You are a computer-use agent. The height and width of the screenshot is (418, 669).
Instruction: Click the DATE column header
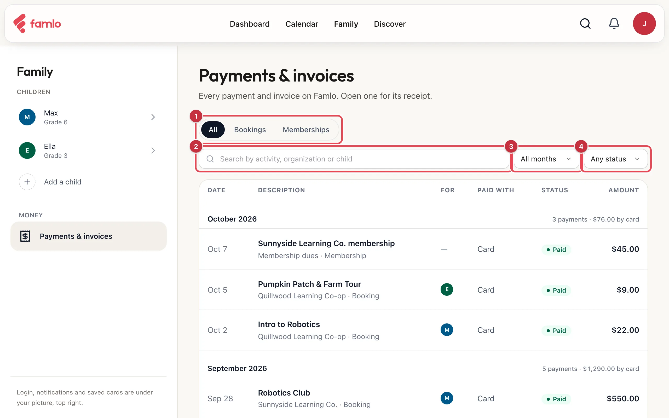[x=216, y=190]
